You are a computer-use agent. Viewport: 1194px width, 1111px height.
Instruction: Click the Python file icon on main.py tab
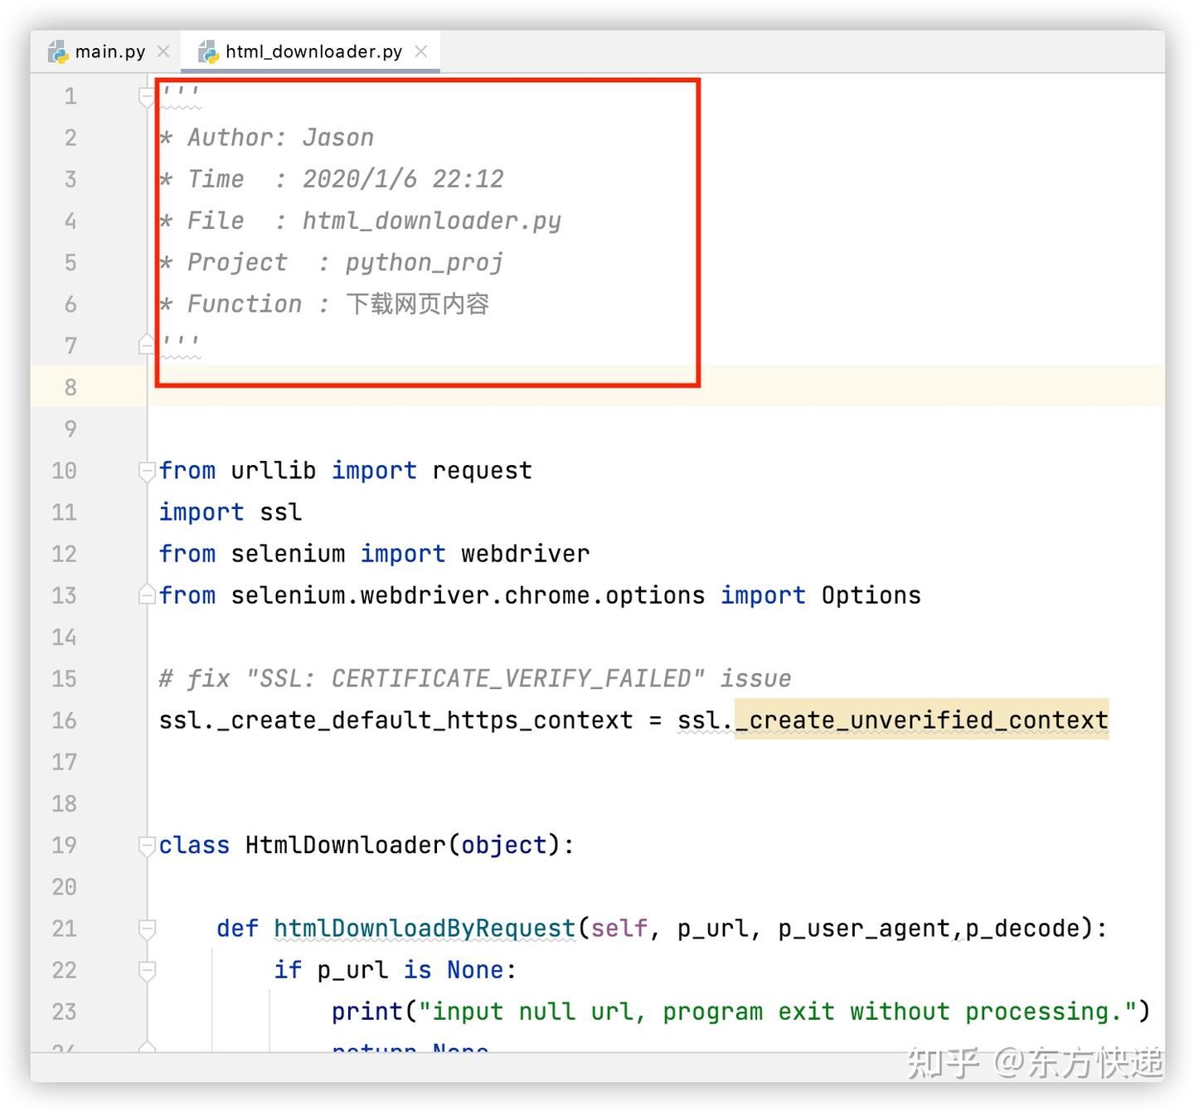coord(58,52)
